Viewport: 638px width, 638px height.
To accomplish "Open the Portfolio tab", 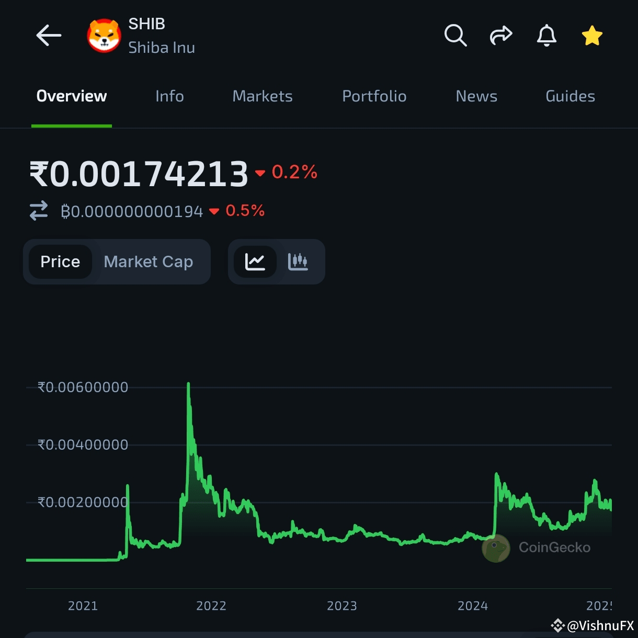I will coord(374,96).
